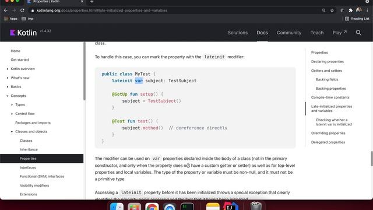Viewport: 373px width, 210px height.
Task: Expand Control flow subsection
Action: [12, 114]
